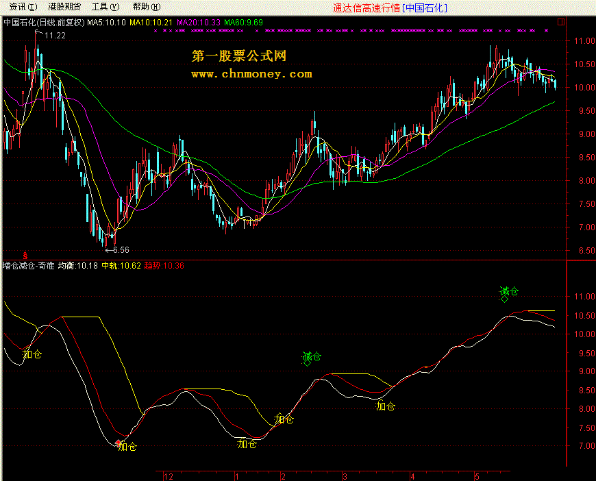Screen dimensions: 596x481
Task: Click the month 2 marker on timeline
Action: tap(283, 476)
